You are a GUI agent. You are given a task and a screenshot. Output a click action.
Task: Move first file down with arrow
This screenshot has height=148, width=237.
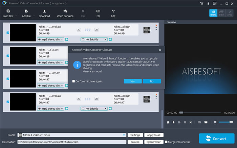[x=156, y=30]
